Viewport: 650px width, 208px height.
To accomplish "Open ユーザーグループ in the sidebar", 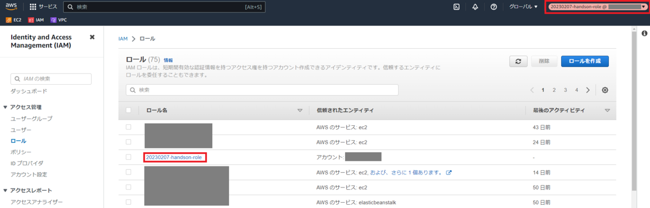I will point(31,118).
